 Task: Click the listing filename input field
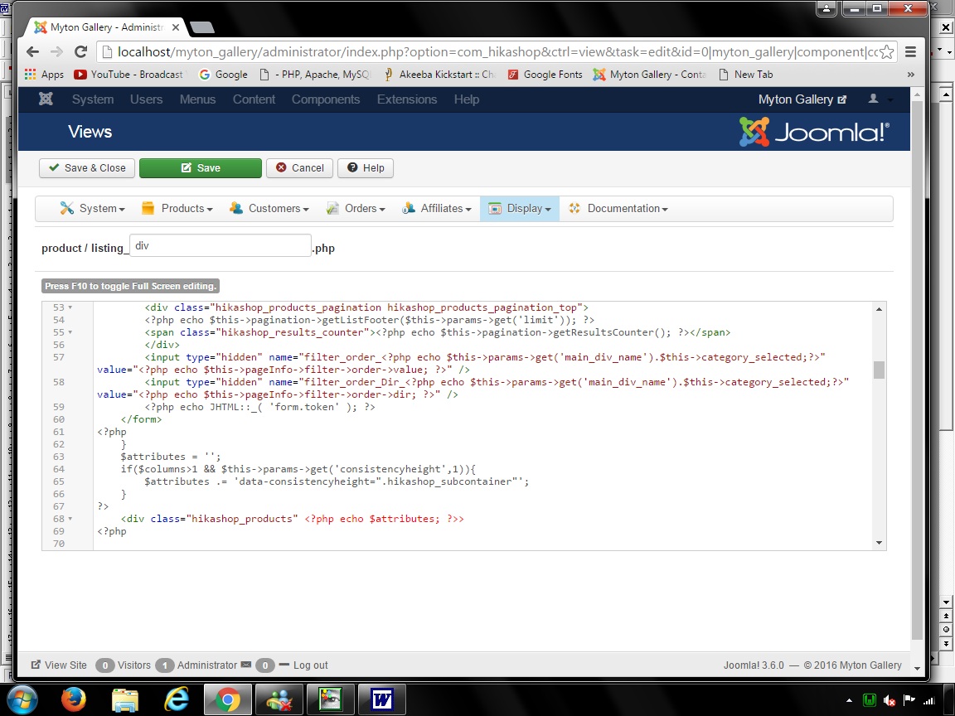tap(221, 246)
